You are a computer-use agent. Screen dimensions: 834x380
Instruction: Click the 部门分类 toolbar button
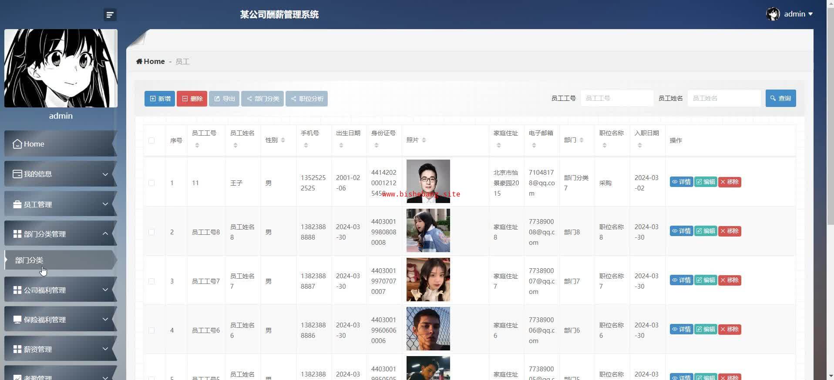pos(262,99)
